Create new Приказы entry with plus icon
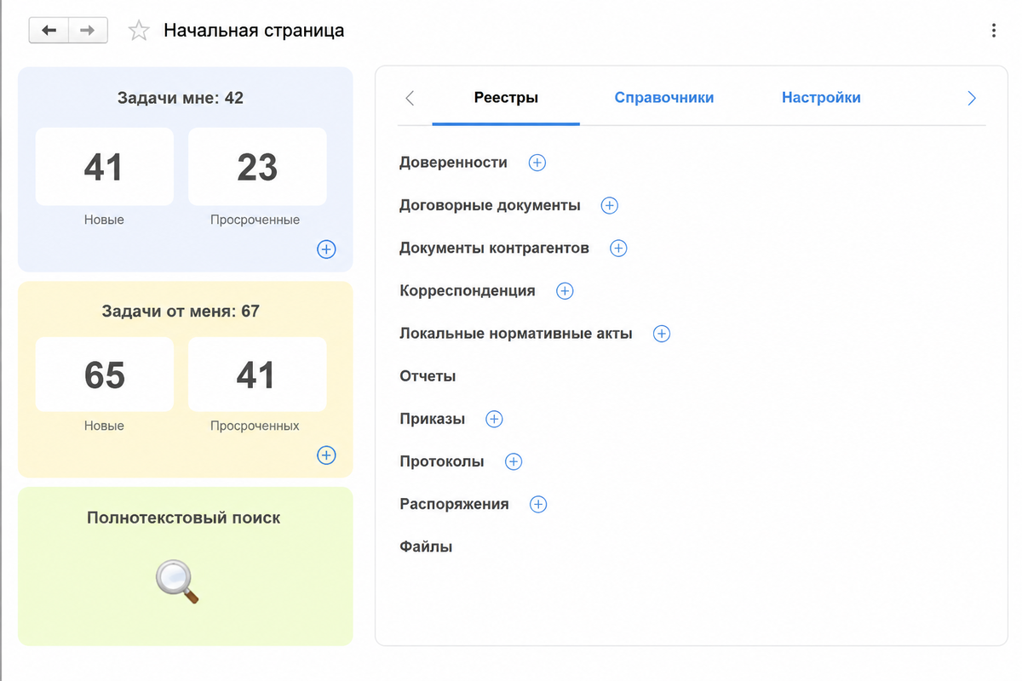 click(494, 419)
